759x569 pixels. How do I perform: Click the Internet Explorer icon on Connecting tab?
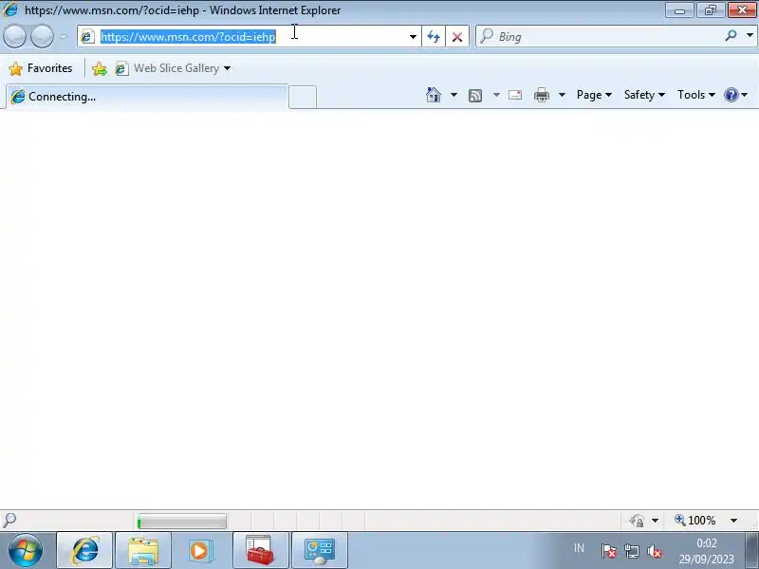(x=17, y=97)
